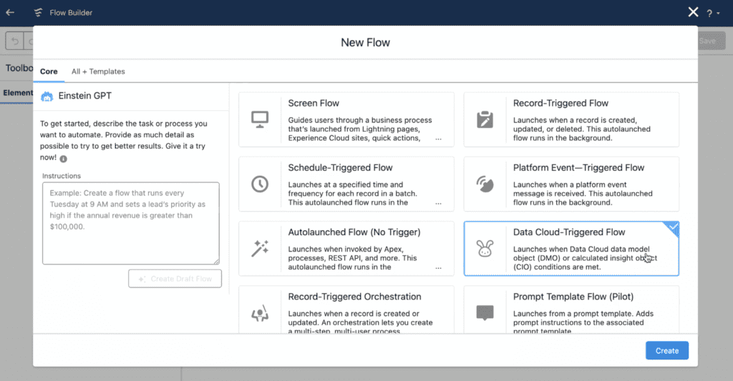Image resolution: width=733 pixels, height=381 pixels.
Task: Click the Elements tab in background Toolbox
Action: pos(17,93)
